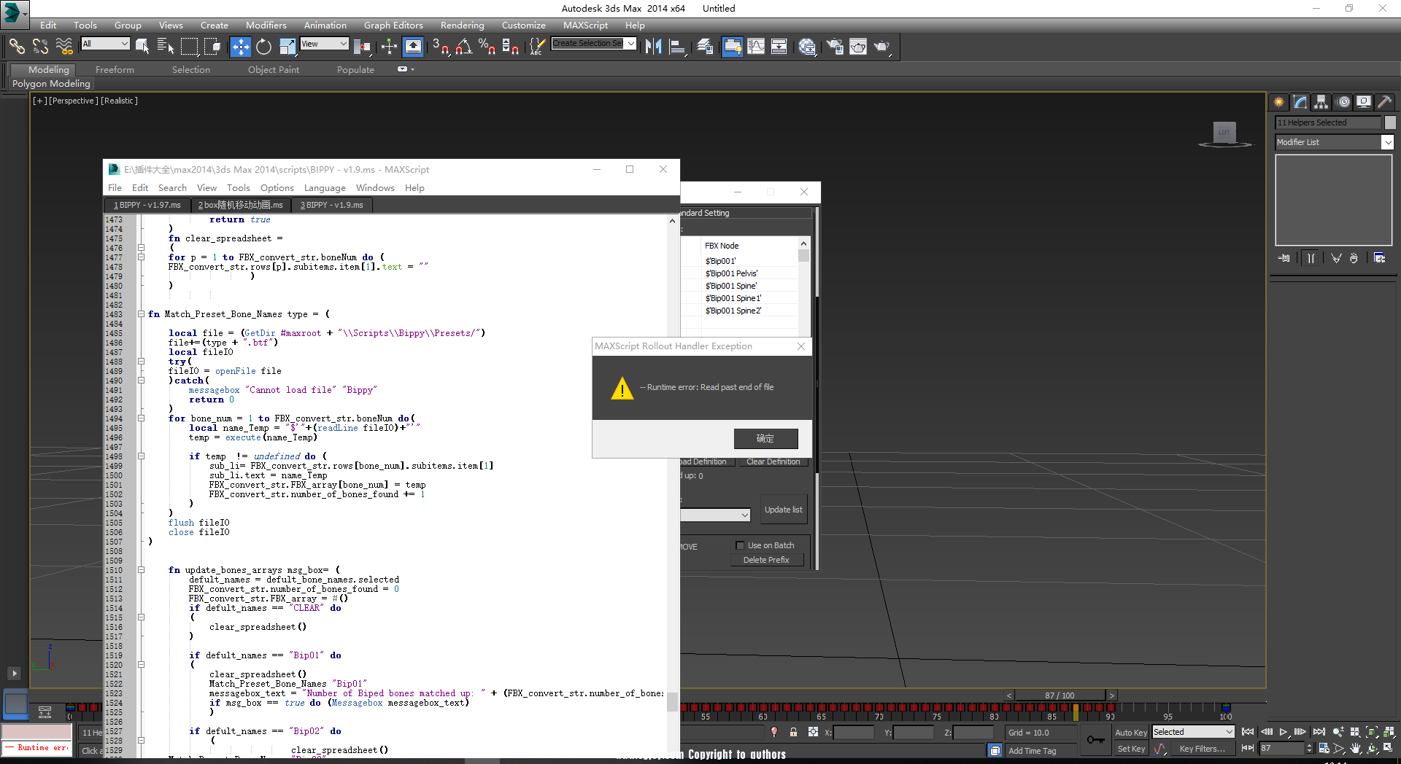Open the Hierarchy command panel tab

click(x=1321, y=102)
